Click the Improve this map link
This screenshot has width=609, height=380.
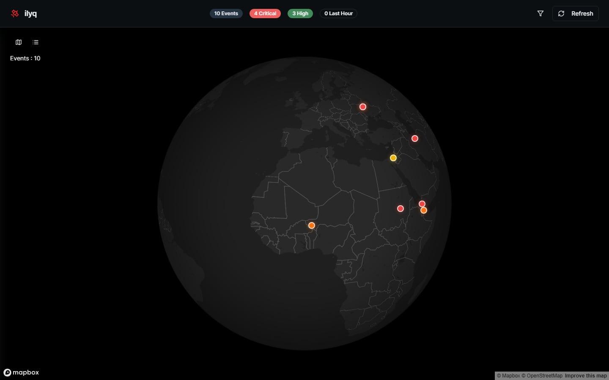click(586, 376)
